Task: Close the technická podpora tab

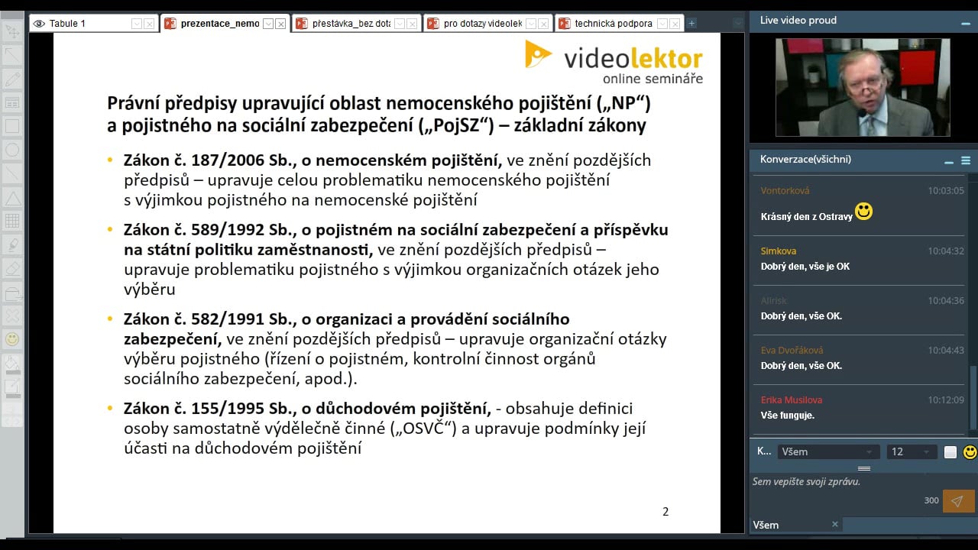Action: [675, 24]
